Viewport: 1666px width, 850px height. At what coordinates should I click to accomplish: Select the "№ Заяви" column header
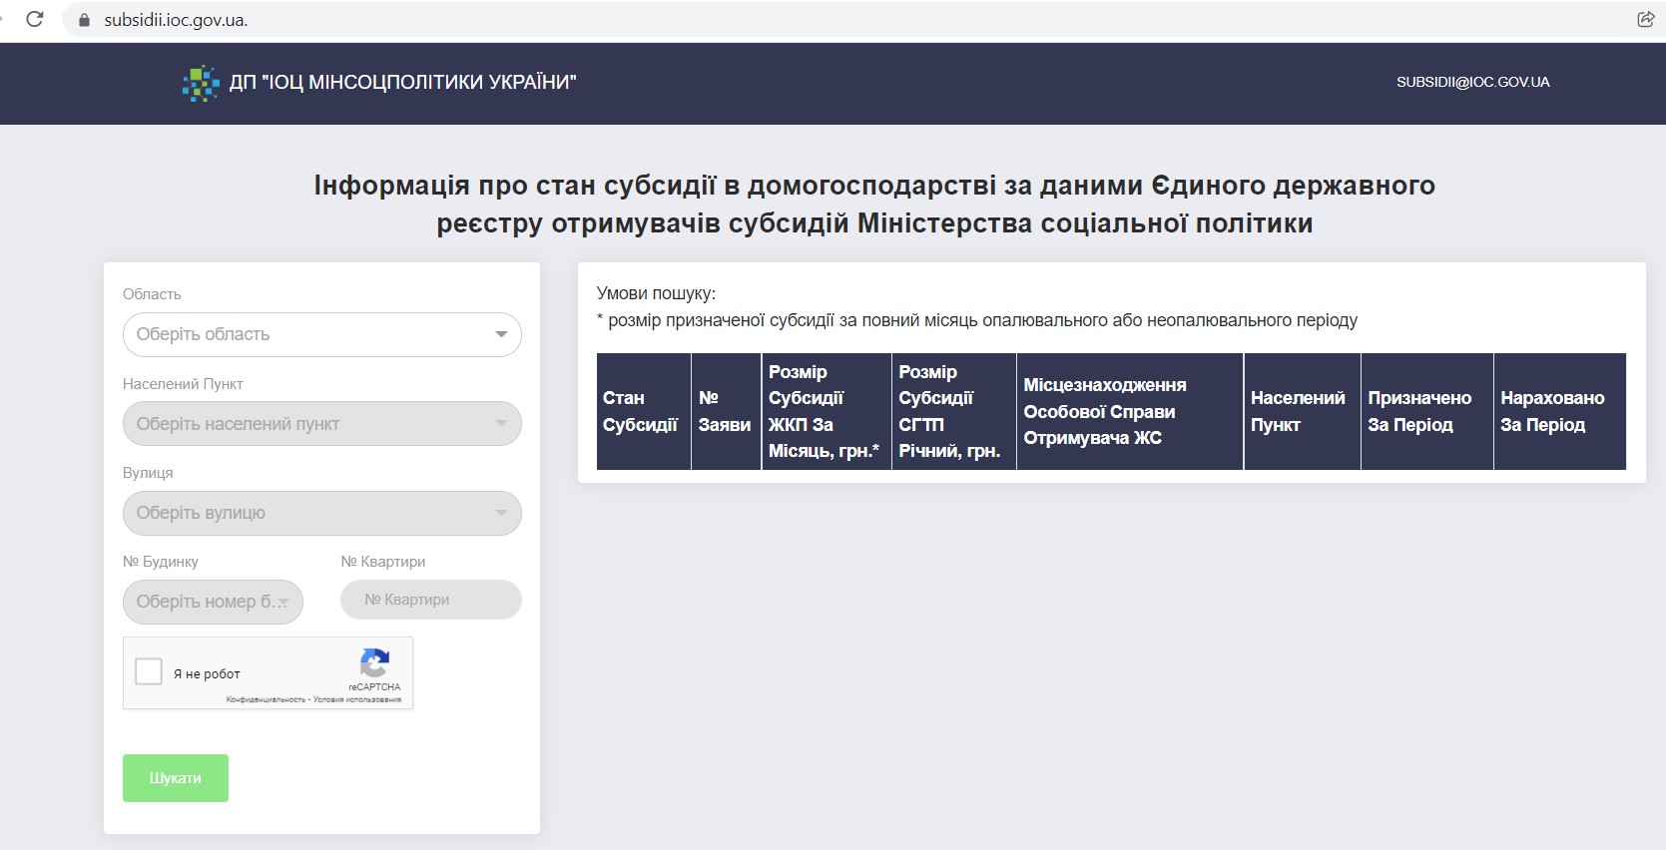pyautogui.click(x=725, y=411)
